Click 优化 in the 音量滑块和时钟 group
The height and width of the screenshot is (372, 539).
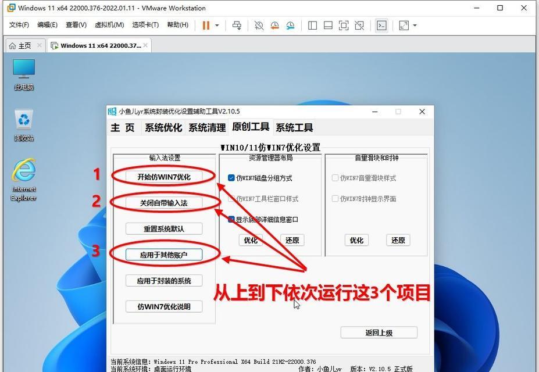[x=356, y=240]
